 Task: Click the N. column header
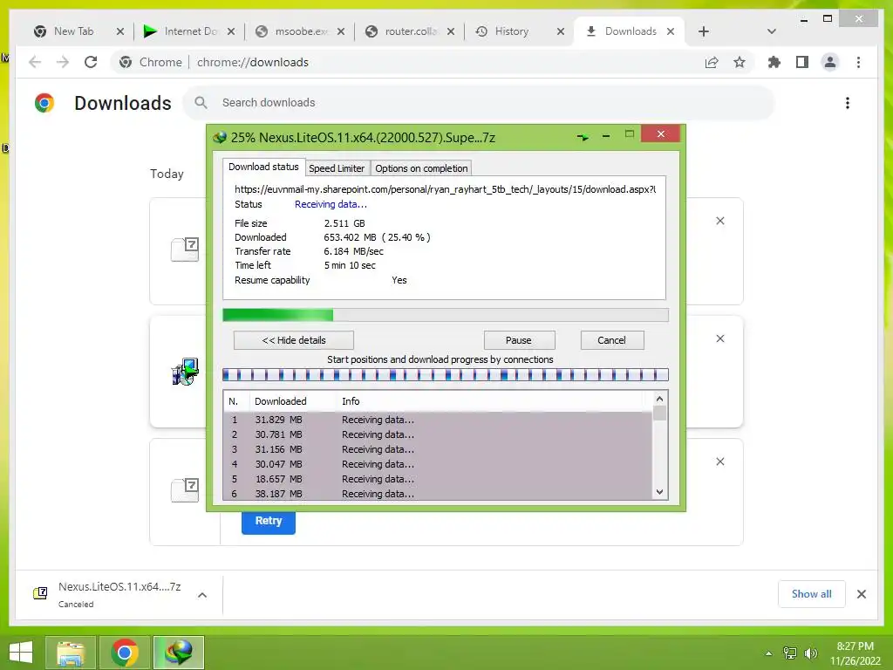point(236,401)
